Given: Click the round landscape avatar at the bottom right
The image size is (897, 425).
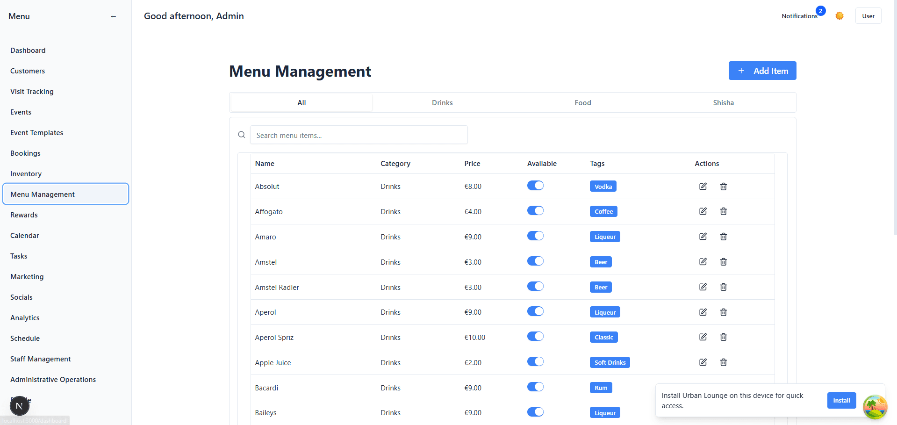Looking at the screenshot, I should [875, 407].
